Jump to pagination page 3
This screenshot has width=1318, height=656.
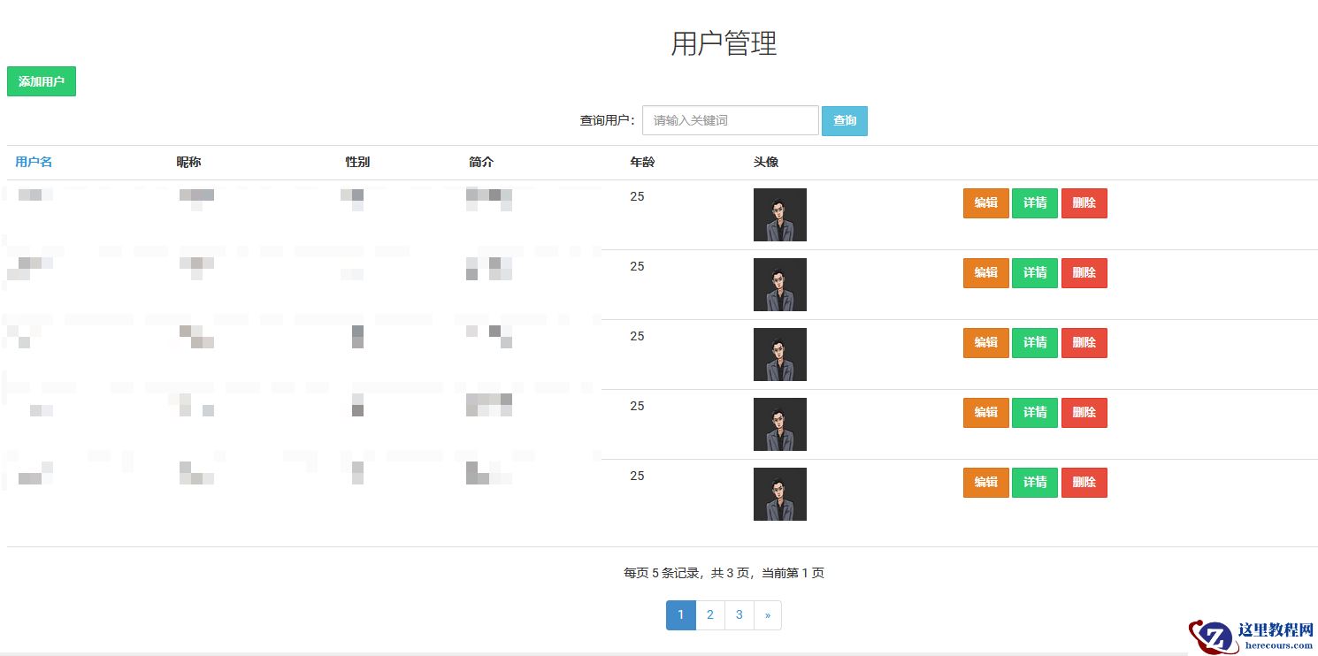739,615
